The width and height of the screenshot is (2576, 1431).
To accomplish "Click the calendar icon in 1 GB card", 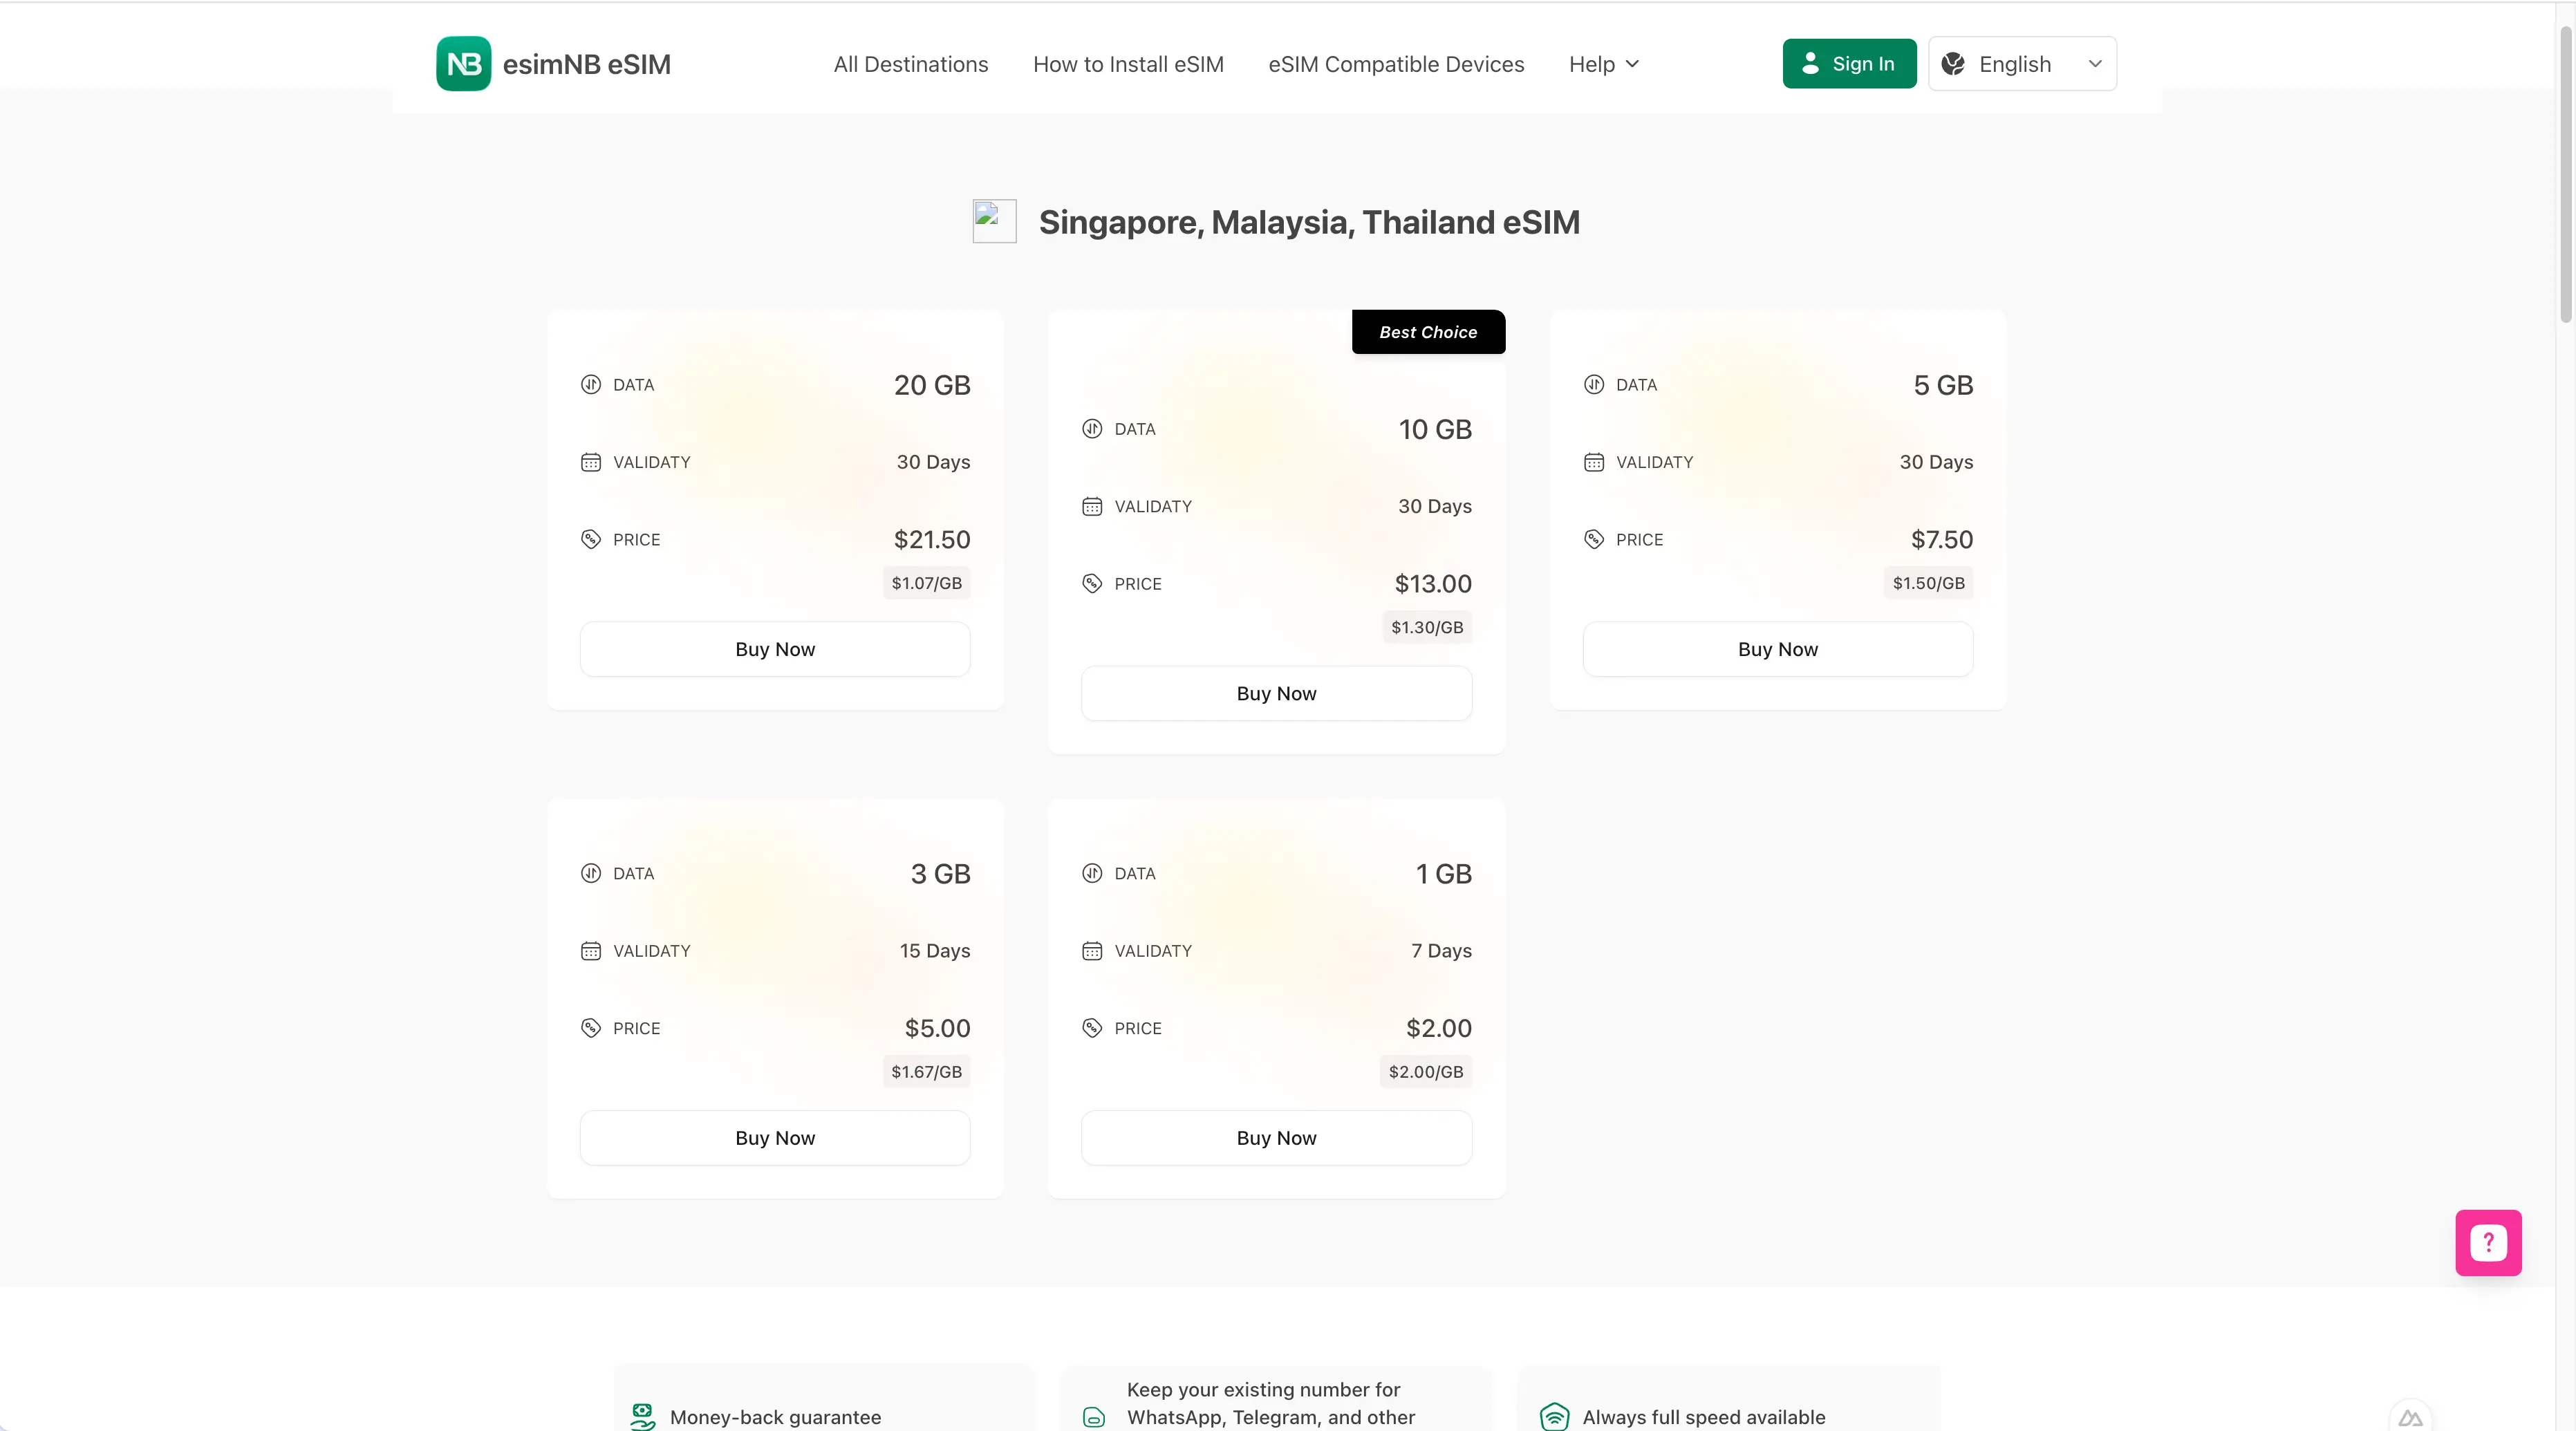I will click(x=1092, y=951).
